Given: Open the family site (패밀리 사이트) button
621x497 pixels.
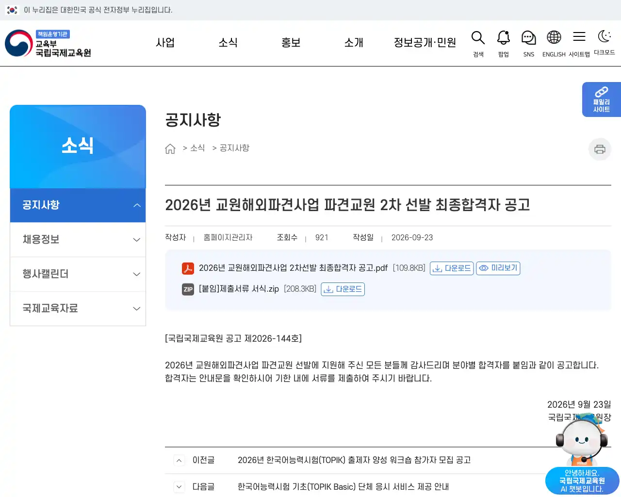Looking at the screenshot, I should coord(602,99).
